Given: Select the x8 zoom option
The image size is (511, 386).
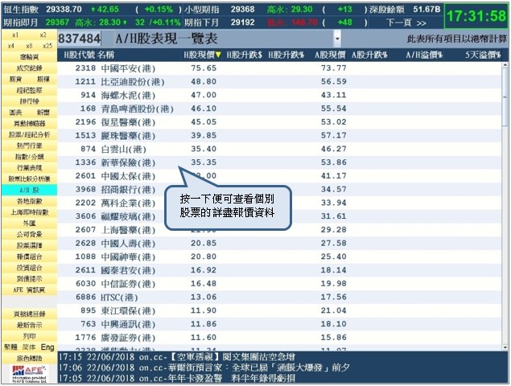Looking at the screenshot, I should [x=29, y=46].
